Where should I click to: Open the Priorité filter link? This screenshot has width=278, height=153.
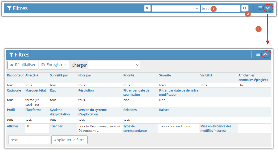pyautogui.click(x=129, y=75)
